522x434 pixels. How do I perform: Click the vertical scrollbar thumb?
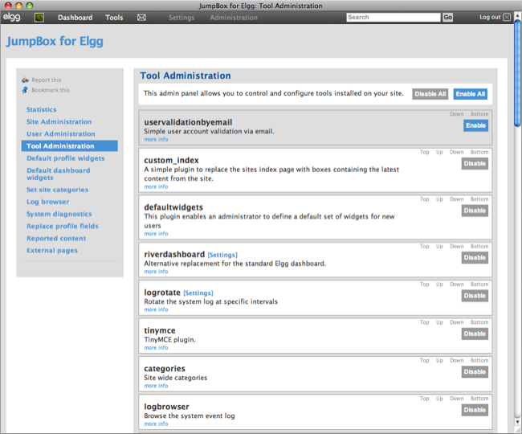pyautogui.click(x=517, y=73)
